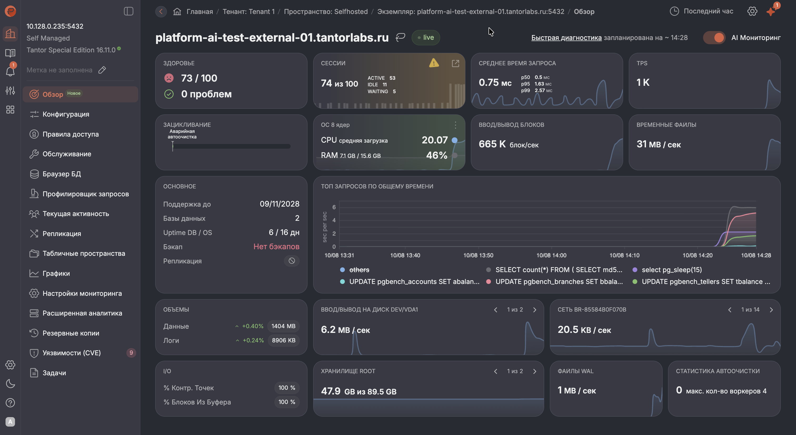The image size is (796, 435).
Task: Edit the instance label pencil icon
Action: [x=102, y=70]
